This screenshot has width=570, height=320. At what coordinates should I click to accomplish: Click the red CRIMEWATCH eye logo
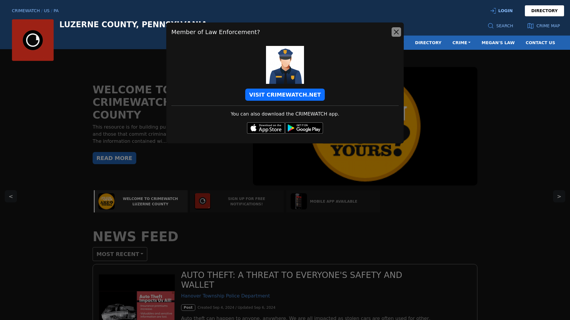33,40
